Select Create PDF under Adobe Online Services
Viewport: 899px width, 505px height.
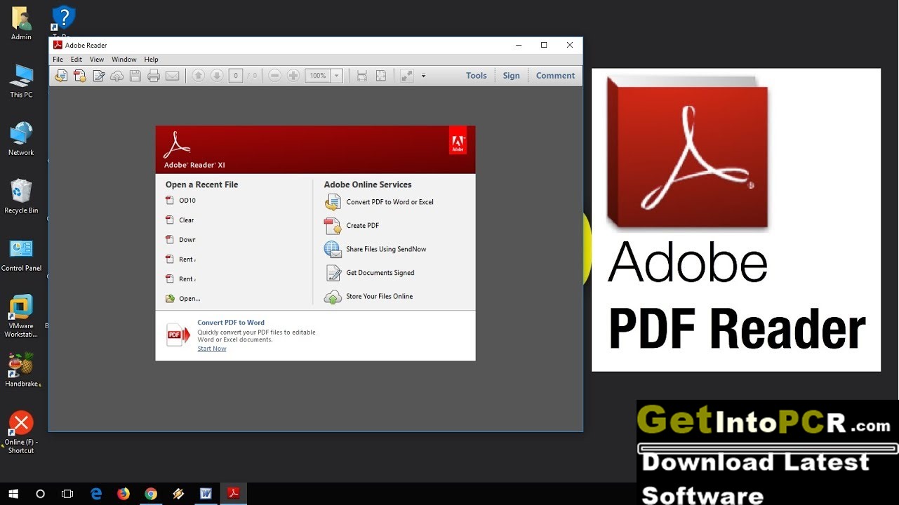(x=352, y=226)
